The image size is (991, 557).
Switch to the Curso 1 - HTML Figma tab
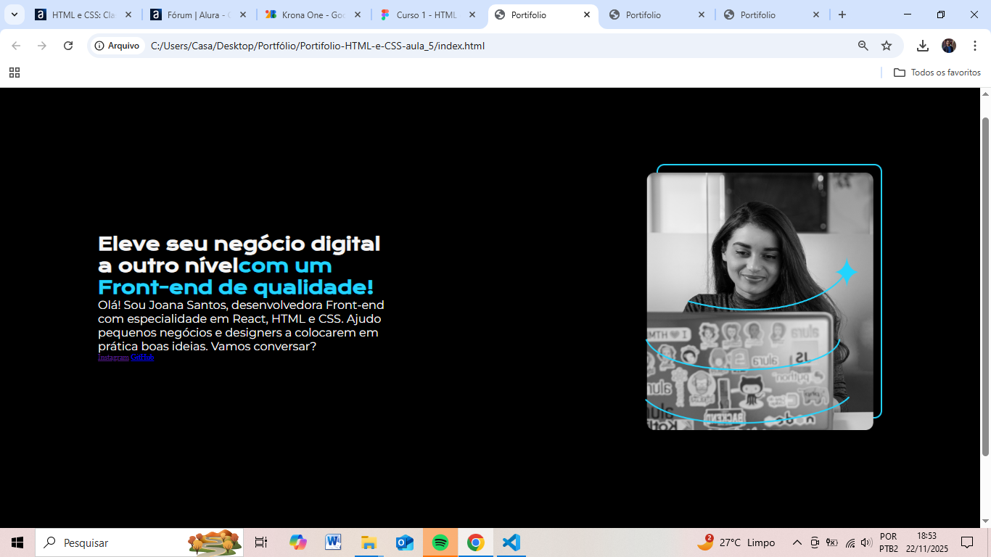[x=427, y=15]
